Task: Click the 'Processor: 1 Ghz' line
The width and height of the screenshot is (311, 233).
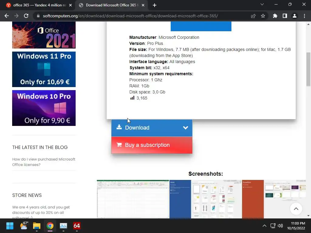Action: 145,80
